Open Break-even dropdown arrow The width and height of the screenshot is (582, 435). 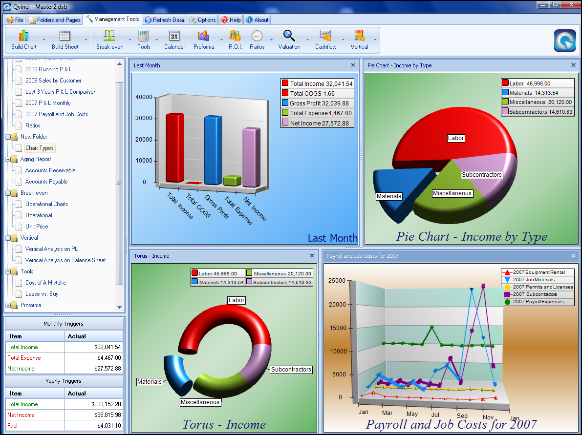[130, 40]
